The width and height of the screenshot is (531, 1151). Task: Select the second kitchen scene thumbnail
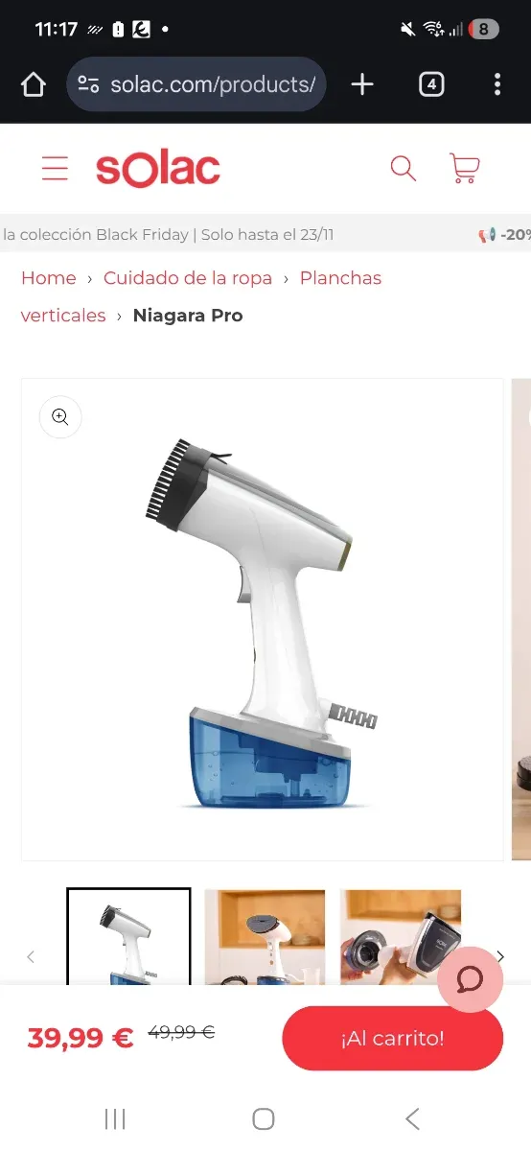(265, 937)
